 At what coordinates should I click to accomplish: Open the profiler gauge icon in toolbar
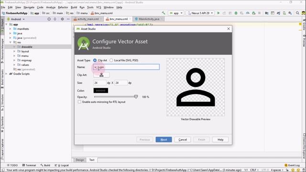tap(248, 13)
